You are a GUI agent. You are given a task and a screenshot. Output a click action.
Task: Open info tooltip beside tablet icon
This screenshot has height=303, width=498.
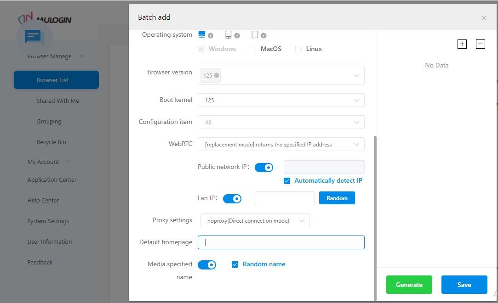click(263, 36)
